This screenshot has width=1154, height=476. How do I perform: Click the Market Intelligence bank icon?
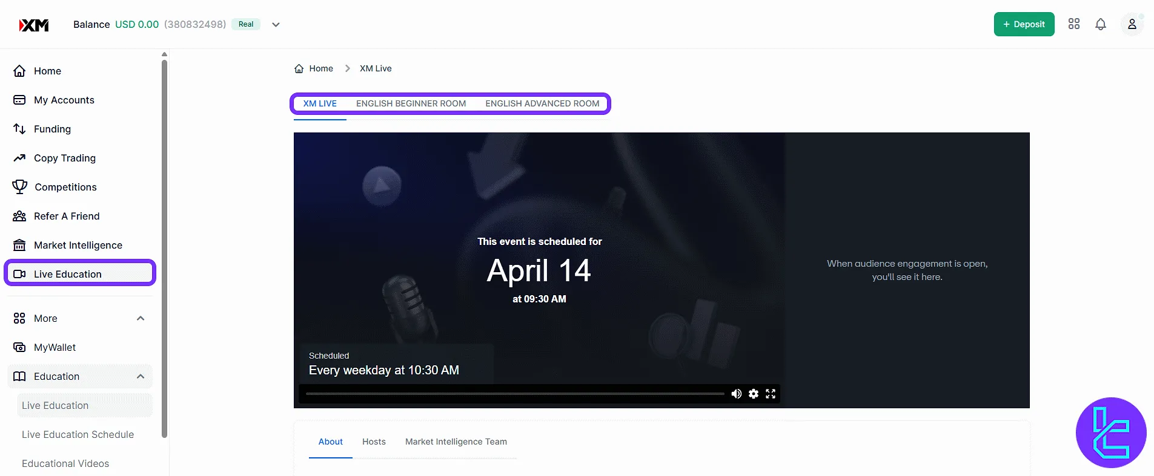[x=19, y=245]
